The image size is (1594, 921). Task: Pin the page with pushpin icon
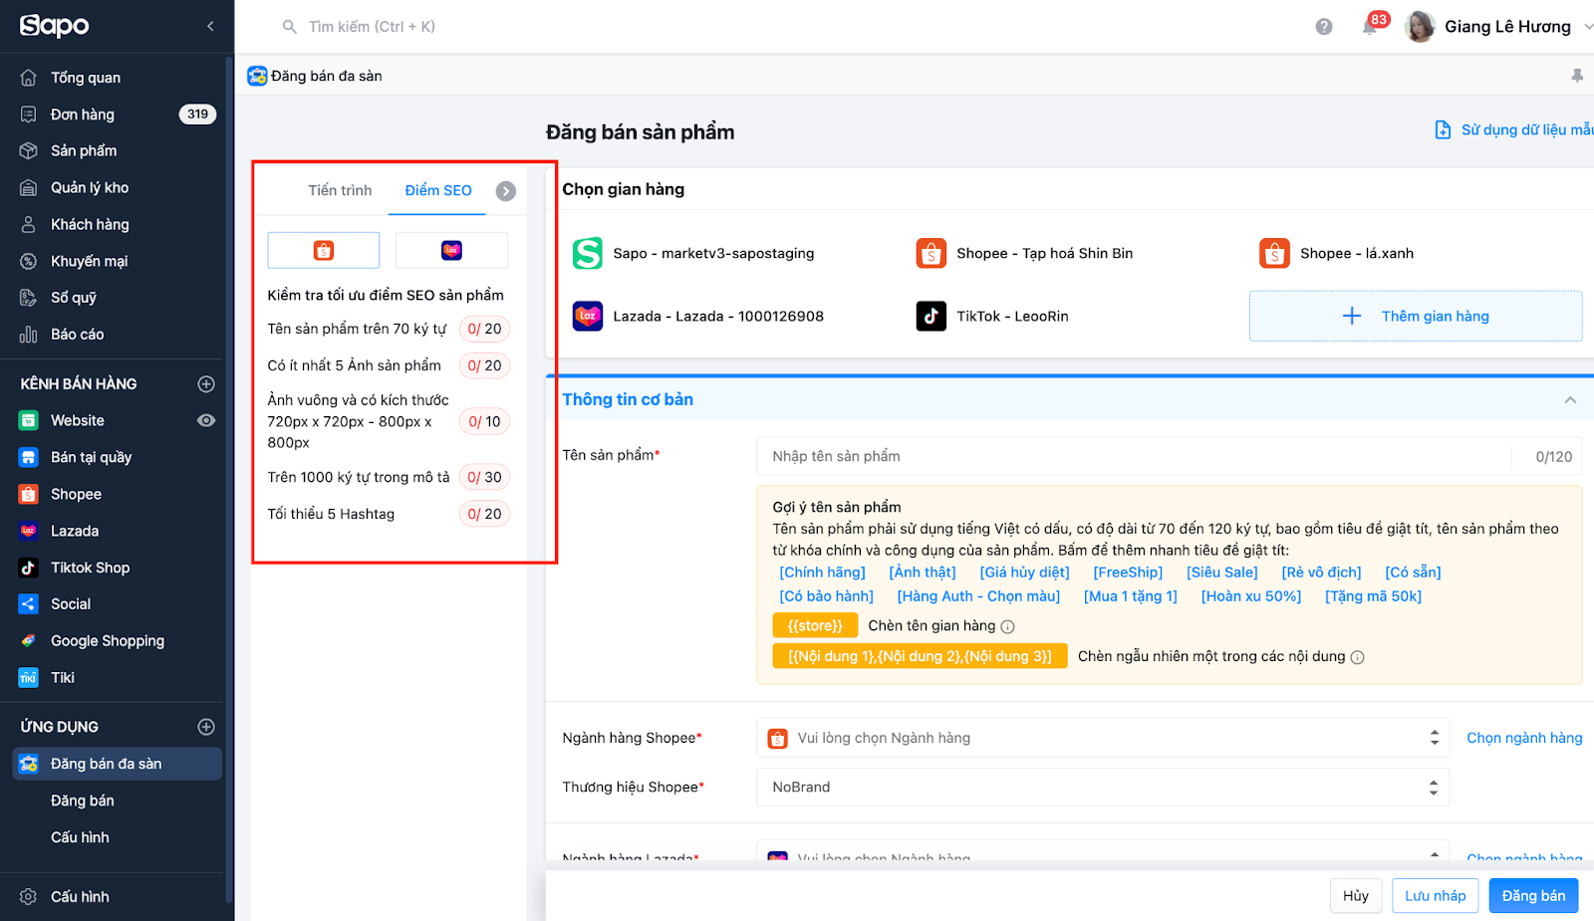coord(1577,76)
